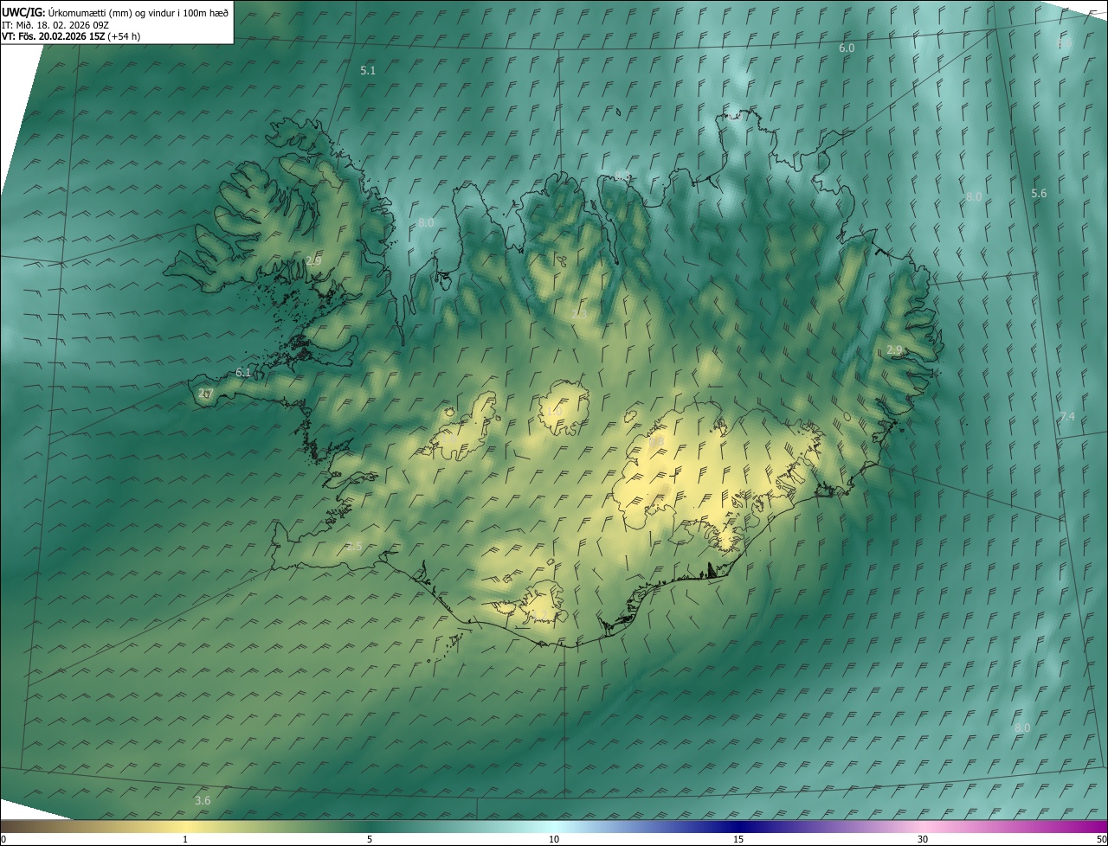Click the 2.7 value label on Snæfellsnes
Viewport: 1108px width, 846px height.
(x=205, y=394)
